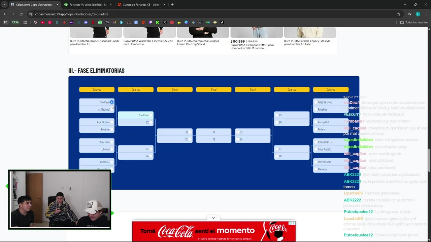Click the site information icon in address bar
The image size is (431, 242).
click(31, 14)
